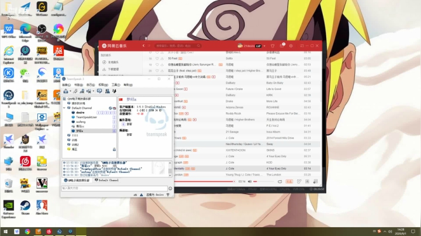The image size is (421, 236).
Task: Select user desire in TeamSpeak
Action: 80,113
